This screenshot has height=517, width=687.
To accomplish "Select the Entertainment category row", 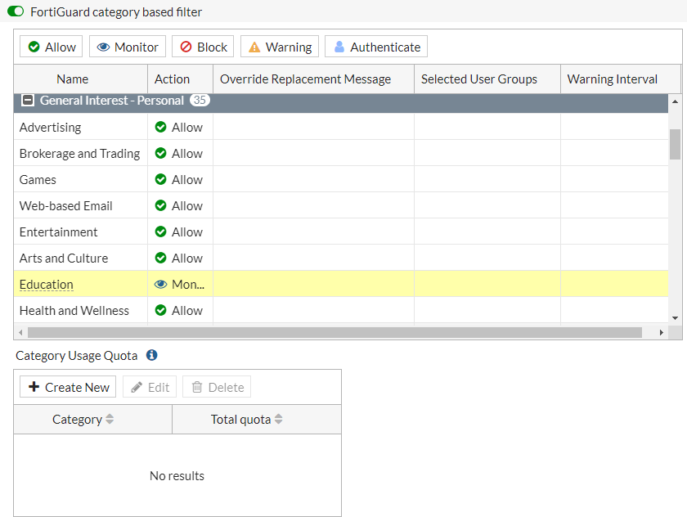I will tap(341, 232).
